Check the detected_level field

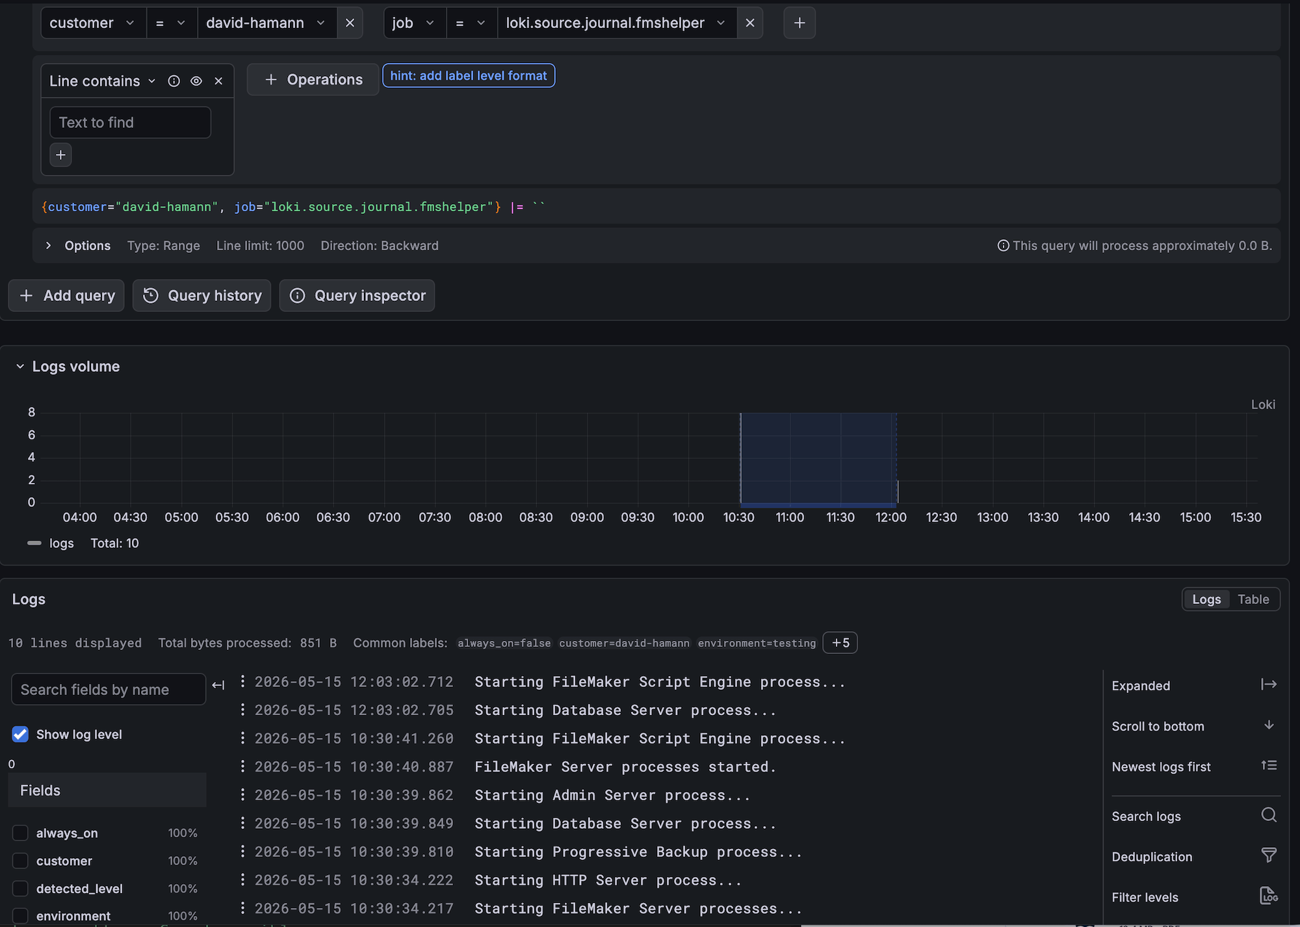point(20,889)
